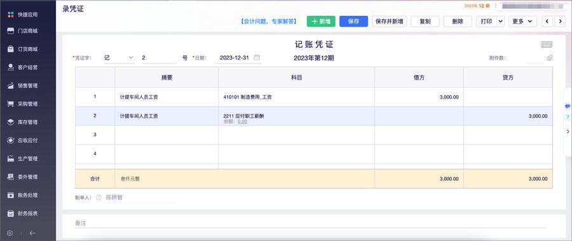Click row 2 credit amount 3,000.00

click(508, 116)
